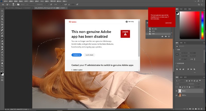Create a new layer group folder

[196, 109]
